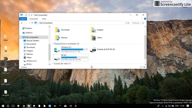Open the Arquivo ribbon tab
The image size is (192, 108).
click(x=23, y=19)
